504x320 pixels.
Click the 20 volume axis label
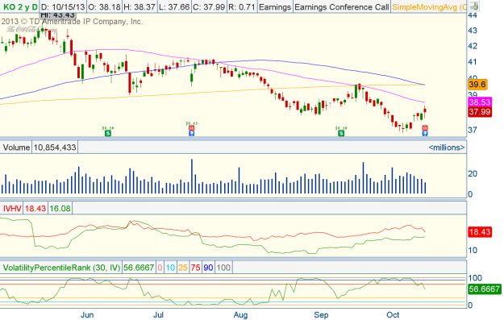pos(473,174)
